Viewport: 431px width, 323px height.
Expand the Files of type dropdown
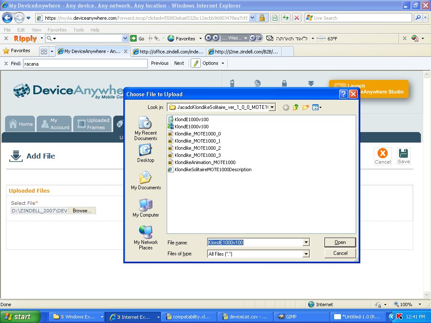[306, 254]
